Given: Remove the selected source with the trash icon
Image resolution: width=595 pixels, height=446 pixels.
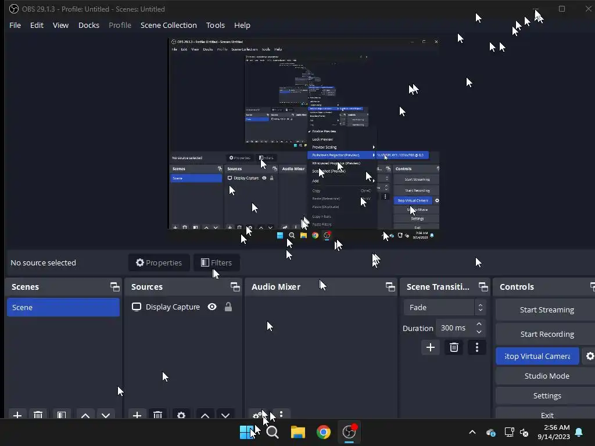Looking at the screenshot, I should 158,415.
